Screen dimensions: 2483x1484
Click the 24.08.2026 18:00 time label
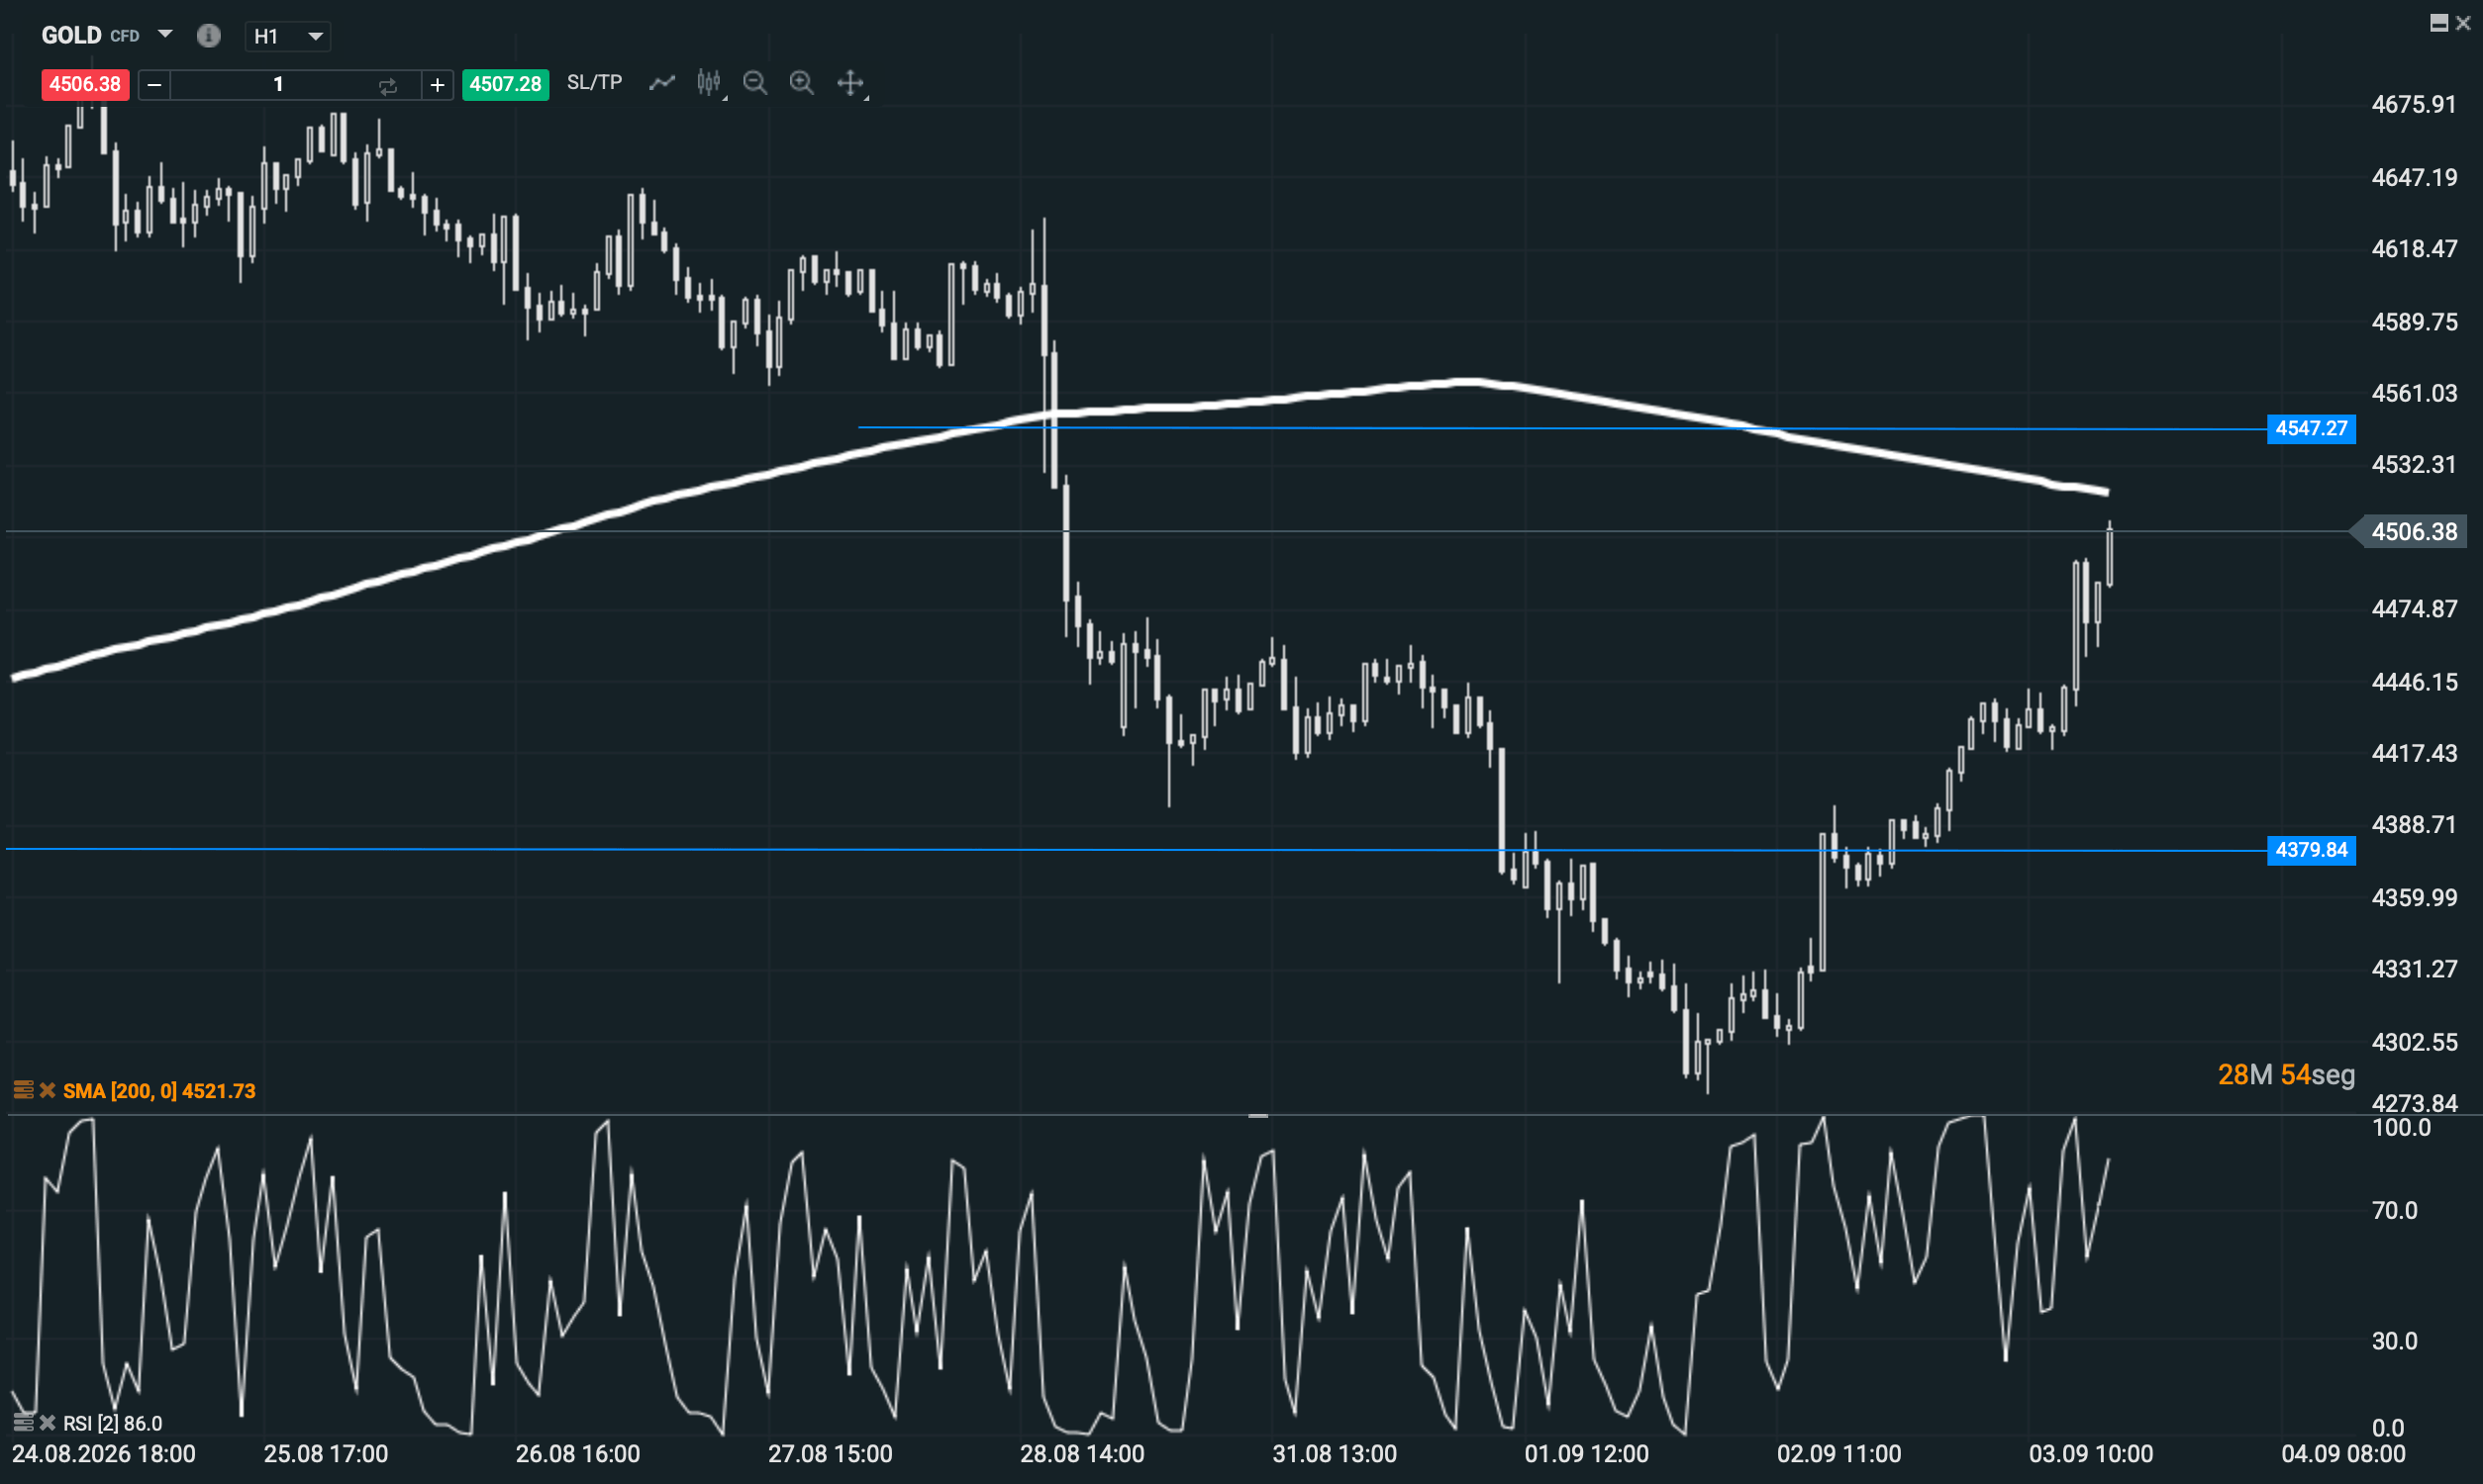[x=104, y=1454]
